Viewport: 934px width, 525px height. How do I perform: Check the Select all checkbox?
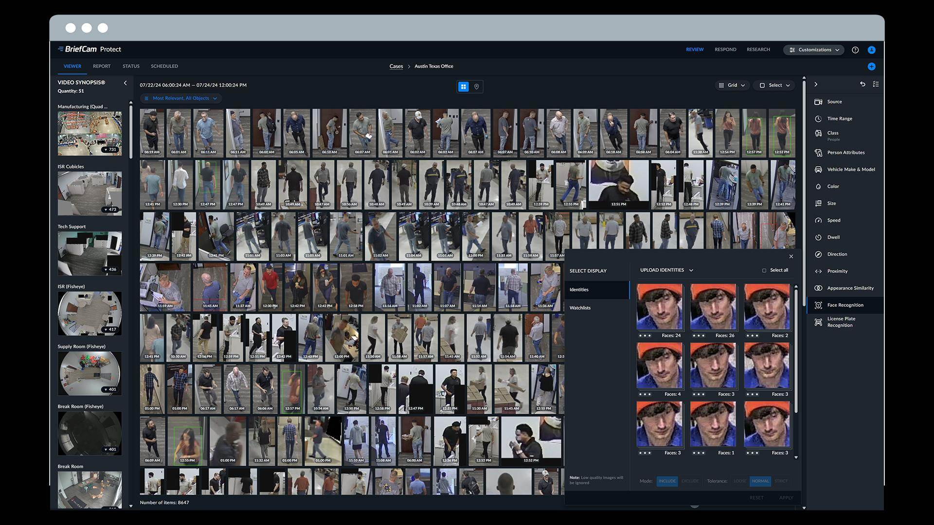coord(764,270)
